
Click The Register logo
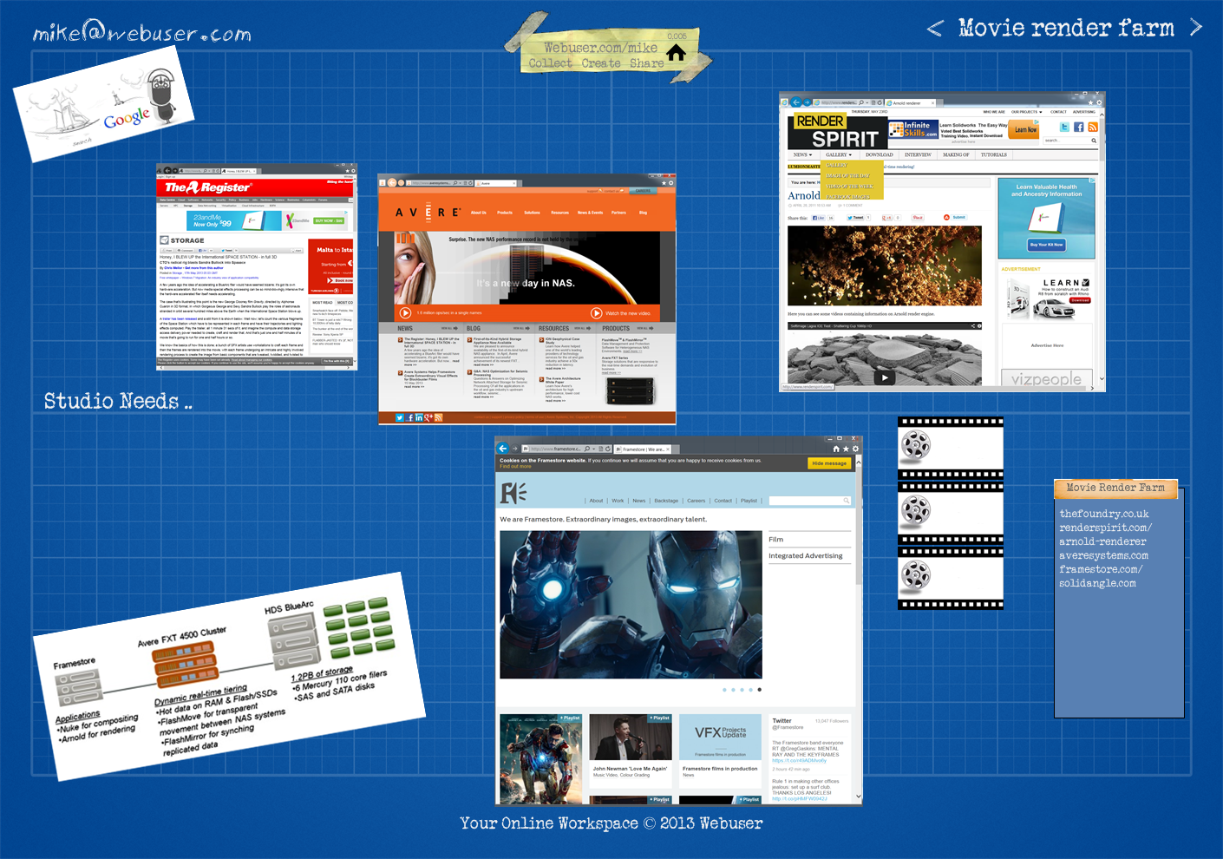208,187
